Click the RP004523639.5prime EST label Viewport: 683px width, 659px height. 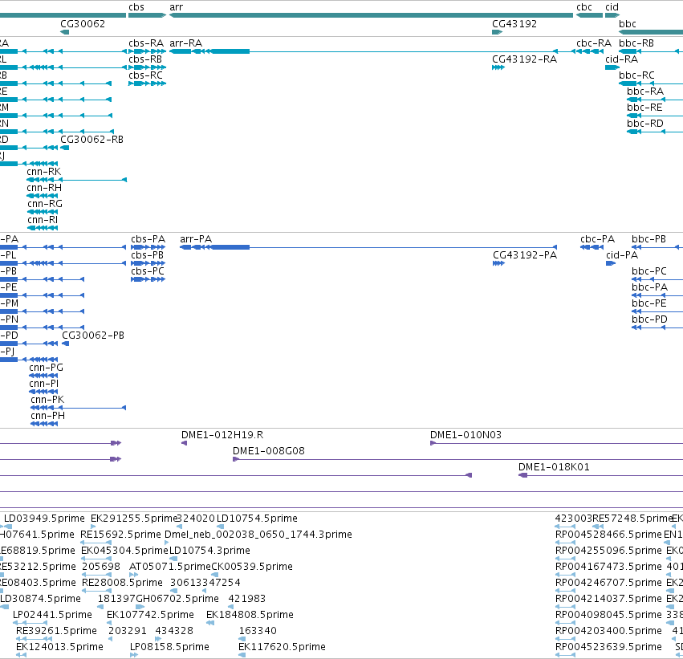(x=608, y=647)
